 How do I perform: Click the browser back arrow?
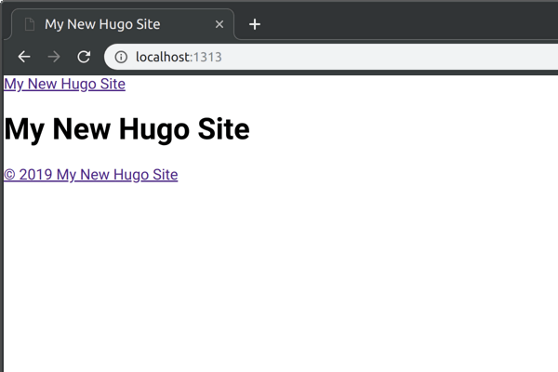pyautogui.click(x=24, y=57)
